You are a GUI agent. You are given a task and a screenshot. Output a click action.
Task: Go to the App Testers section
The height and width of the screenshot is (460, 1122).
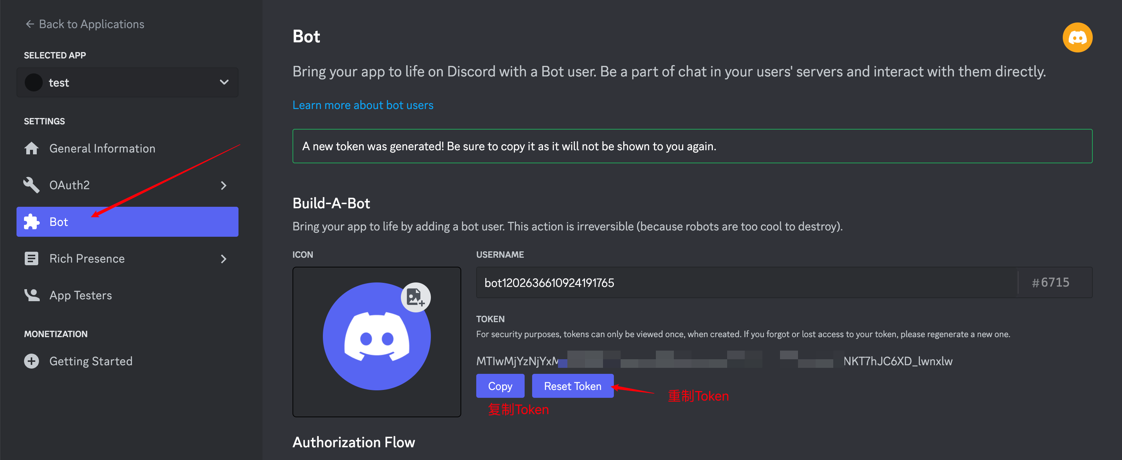pyautogui.click(x=81, y=295)
